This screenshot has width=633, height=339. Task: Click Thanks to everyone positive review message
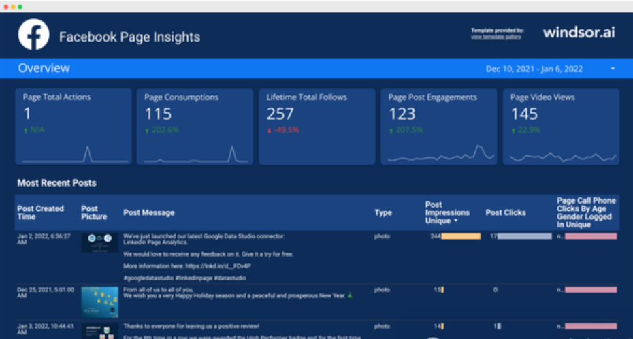point(191,326)
